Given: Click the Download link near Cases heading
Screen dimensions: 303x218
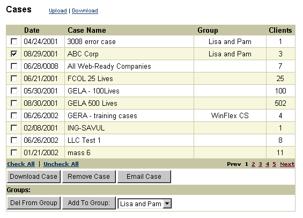Looking at the screenshot, I should click(85, 11).
